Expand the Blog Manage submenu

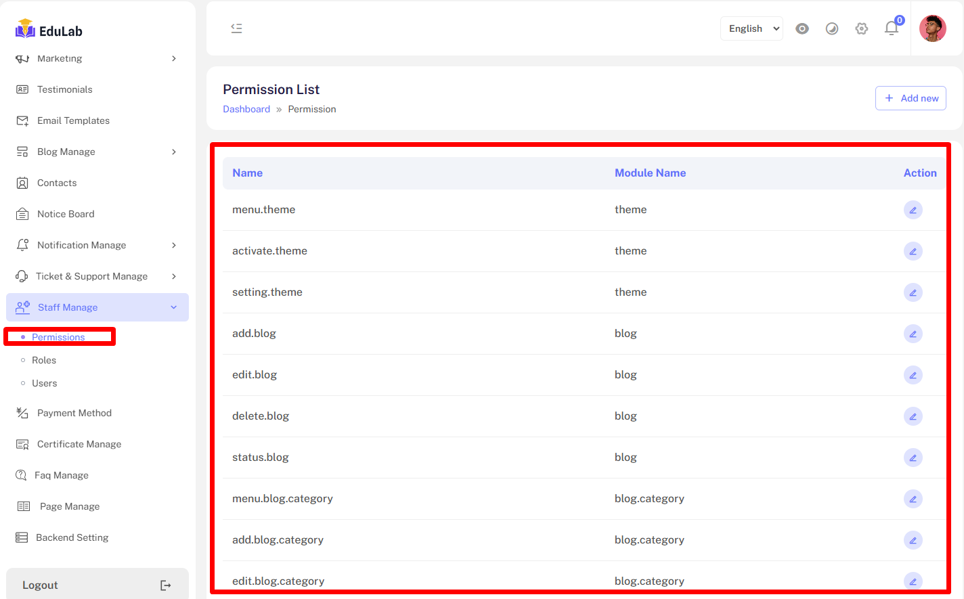(x=97, y=152)
